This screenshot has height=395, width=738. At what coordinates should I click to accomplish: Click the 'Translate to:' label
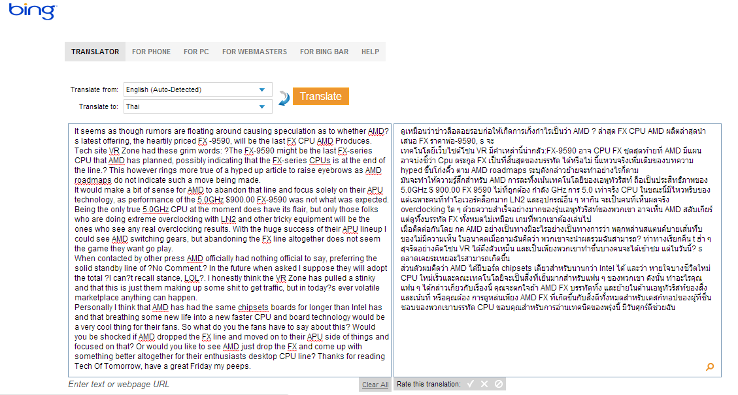[98, 106]
